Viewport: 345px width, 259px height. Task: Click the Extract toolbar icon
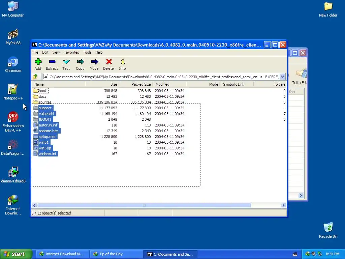coord(52,64)
